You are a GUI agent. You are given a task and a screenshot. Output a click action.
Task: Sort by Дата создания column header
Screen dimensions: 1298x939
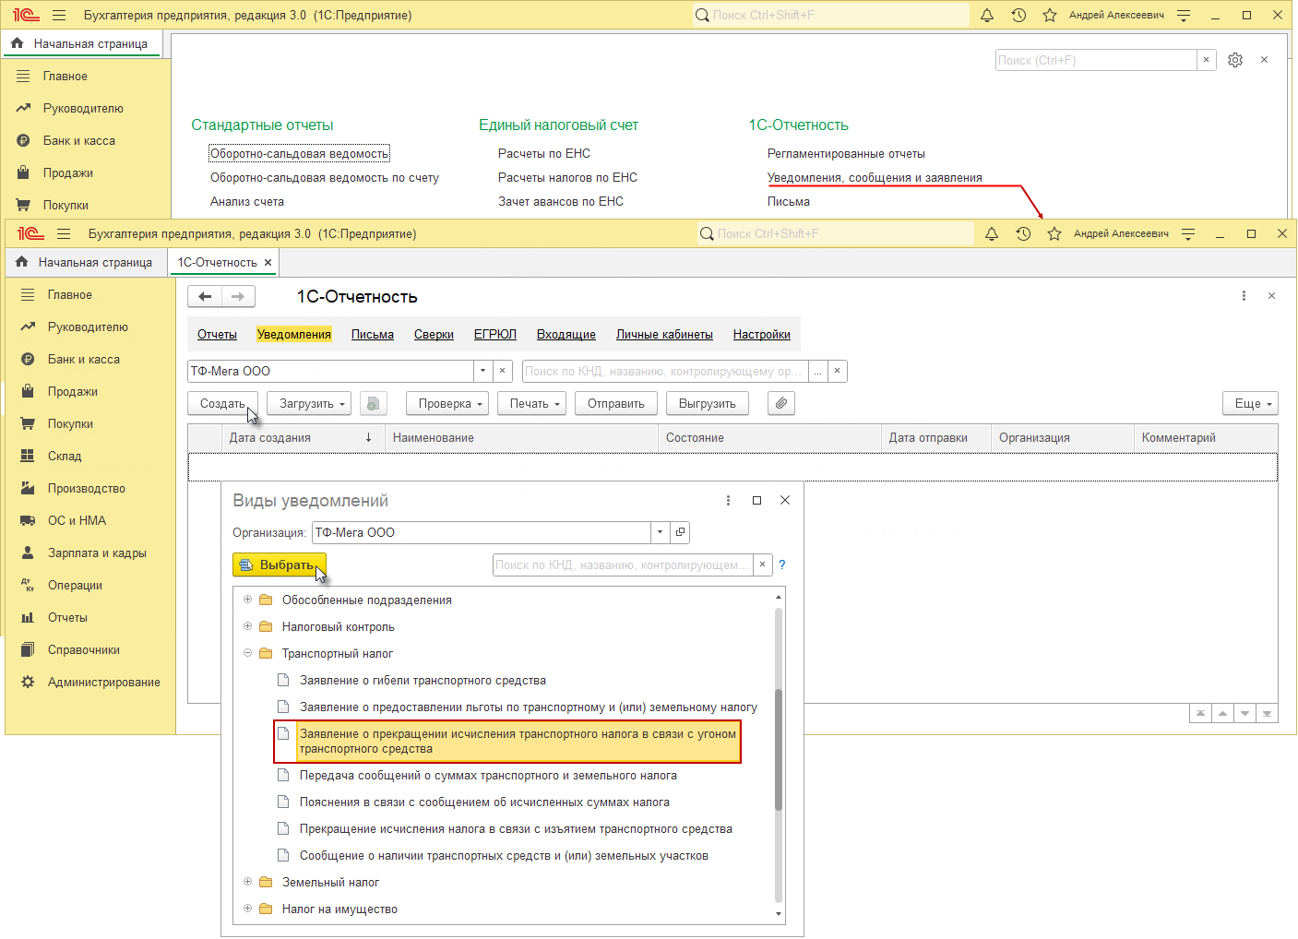[x=301, y=438]
